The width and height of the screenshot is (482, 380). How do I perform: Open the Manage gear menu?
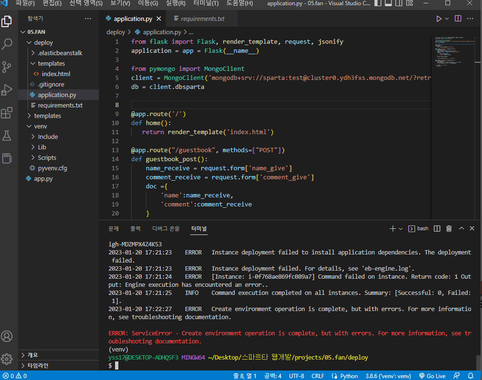(7, 359)
